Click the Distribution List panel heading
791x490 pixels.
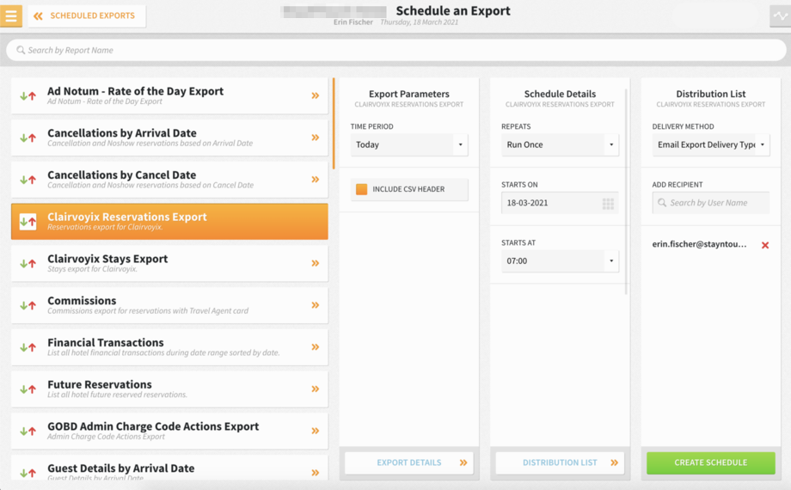[x=711, y=94]
